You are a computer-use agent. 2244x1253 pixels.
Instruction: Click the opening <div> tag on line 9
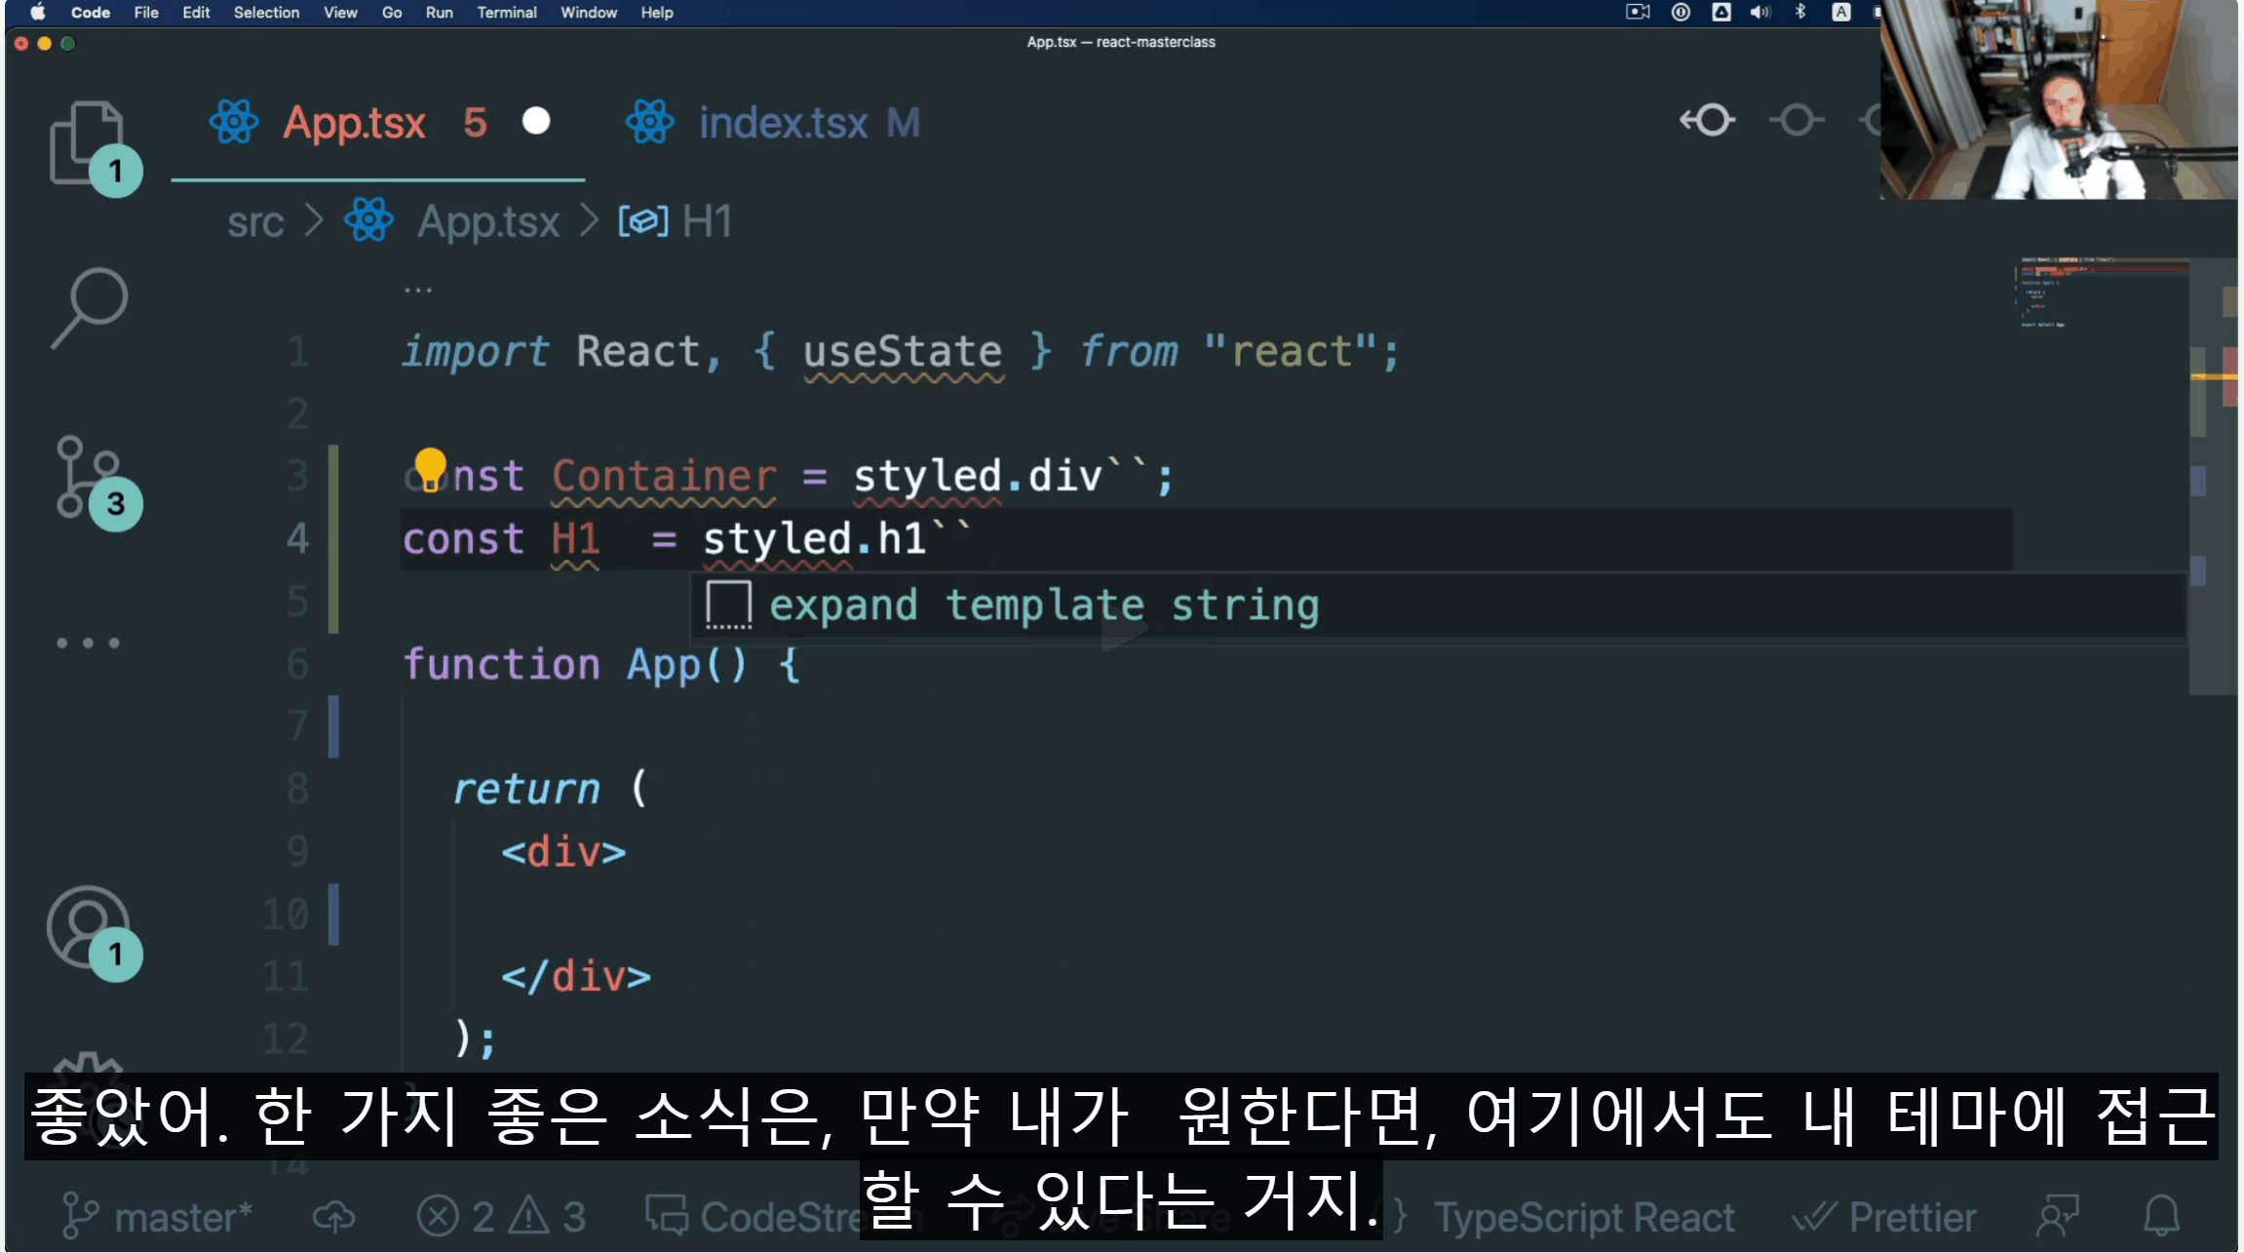tap(563, 852)
